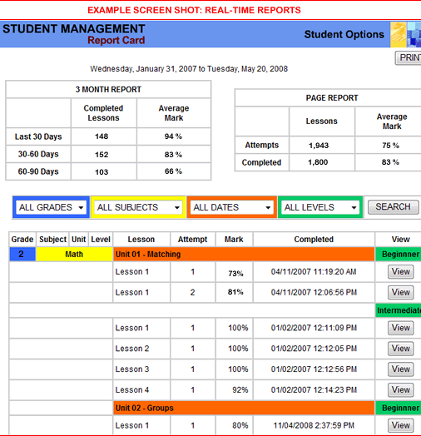Click the Report Card subtitle

(116, 40)
